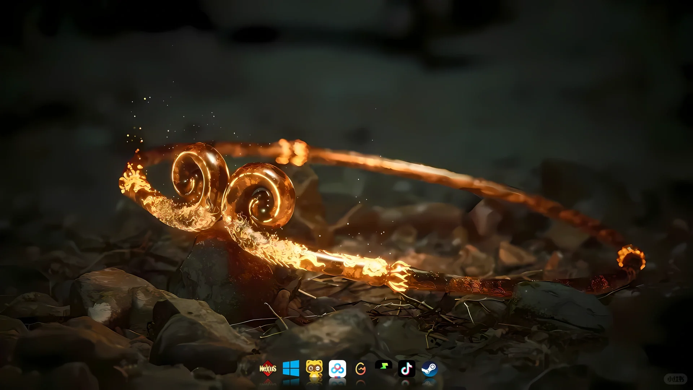Open the Baidu Netdisk cloud icon
The height and width of the screenshot is (390, 693).
pos(337,369)
